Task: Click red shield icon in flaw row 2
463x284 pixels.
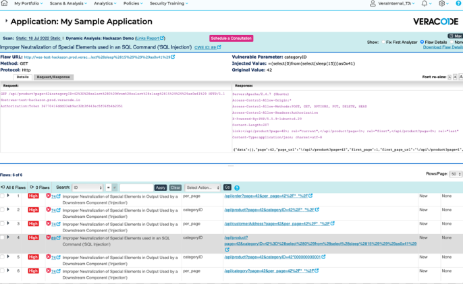Action: pos(49,210)
